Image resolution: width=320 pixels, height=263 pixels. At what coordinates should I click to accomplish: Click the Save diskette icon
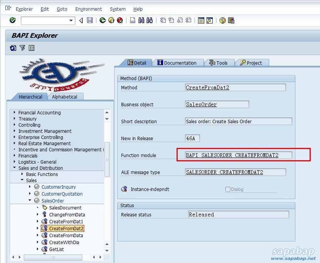90,20
